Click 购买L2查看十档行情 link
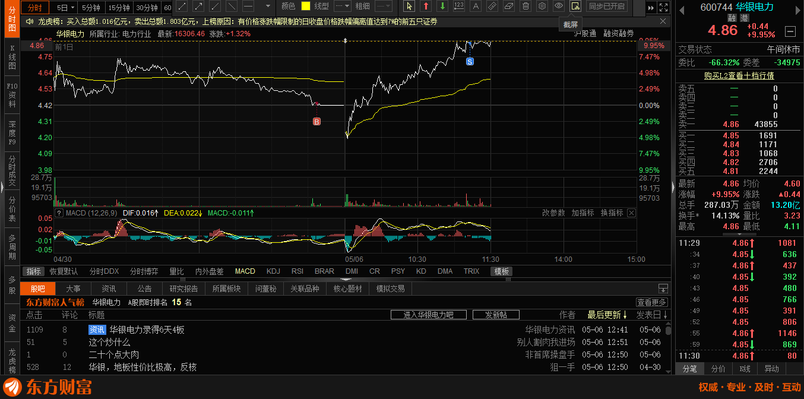 [739, 75]
